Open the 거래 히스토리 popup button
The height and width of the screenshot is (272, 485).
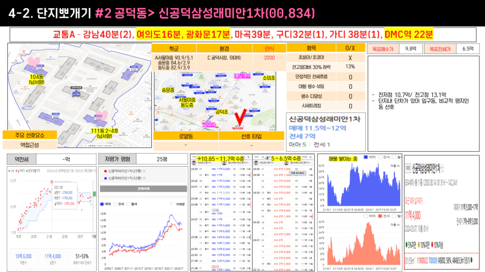297,174
